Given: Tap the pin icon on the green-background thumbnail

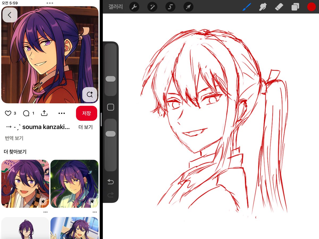Looking at the screenshot, I should [93, 202].
